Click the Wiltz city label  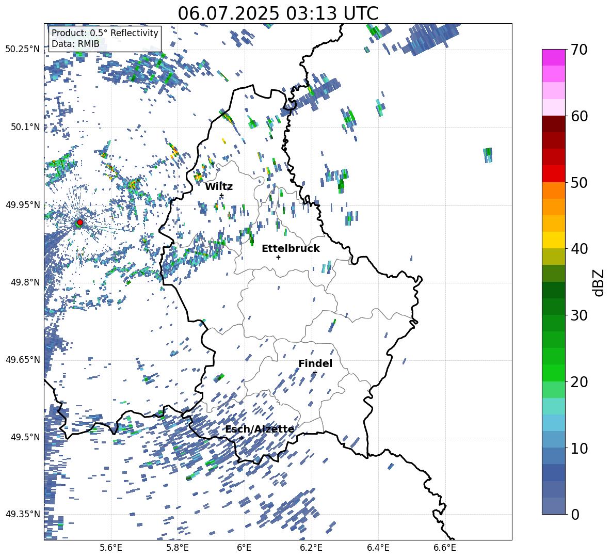click(219, 187)
